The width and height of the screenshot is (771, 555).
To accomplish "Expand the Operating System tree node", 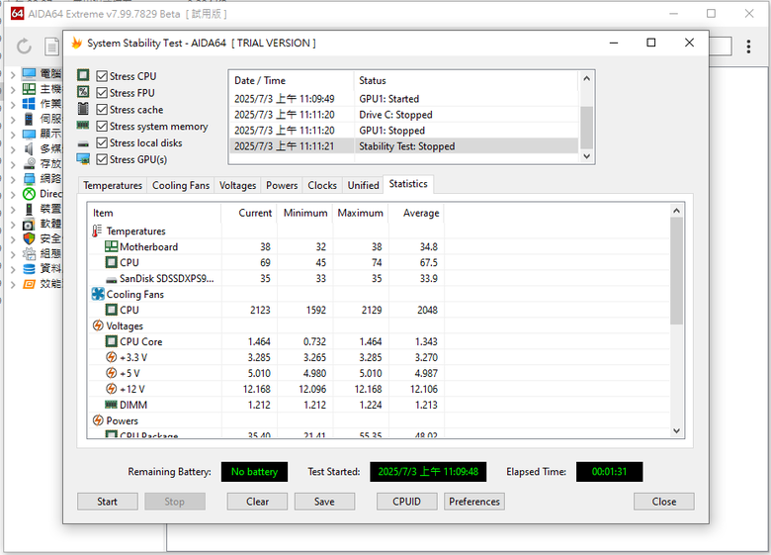I will coord(13,105).
